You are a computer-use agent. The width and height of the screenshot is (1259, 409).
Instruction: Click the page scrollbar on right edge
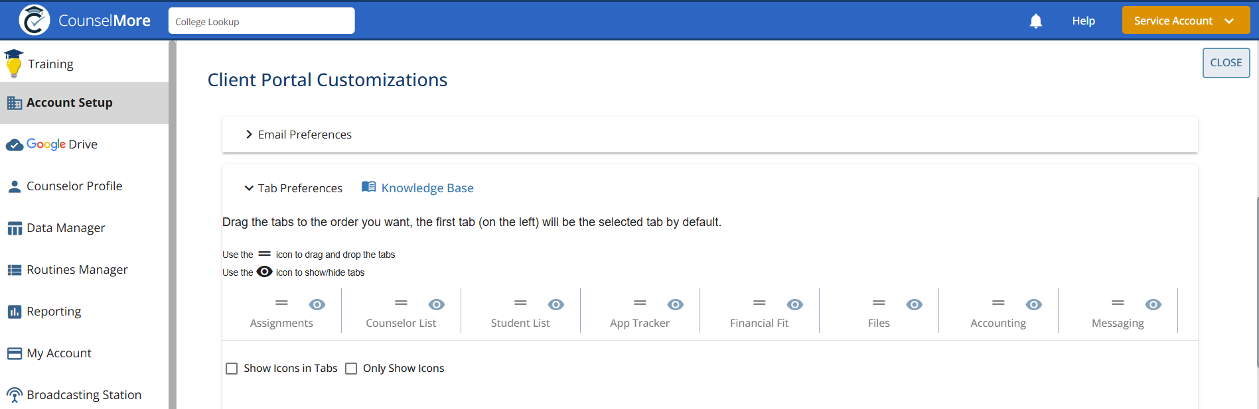pyautogui.click(x=1257, y=282)
